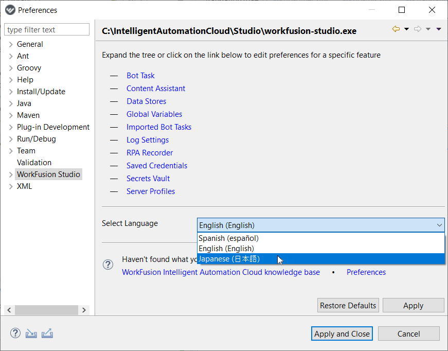The image size is (448, 351).
Task: Open the Bot Task link
Action: 140,76
